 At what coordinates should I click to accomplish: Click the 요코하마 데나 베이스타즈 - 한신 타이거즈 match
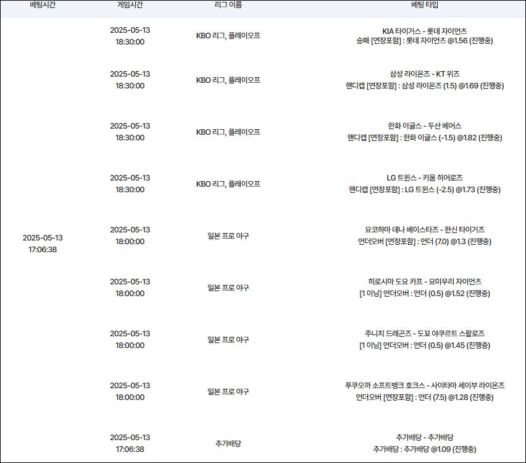425,229
